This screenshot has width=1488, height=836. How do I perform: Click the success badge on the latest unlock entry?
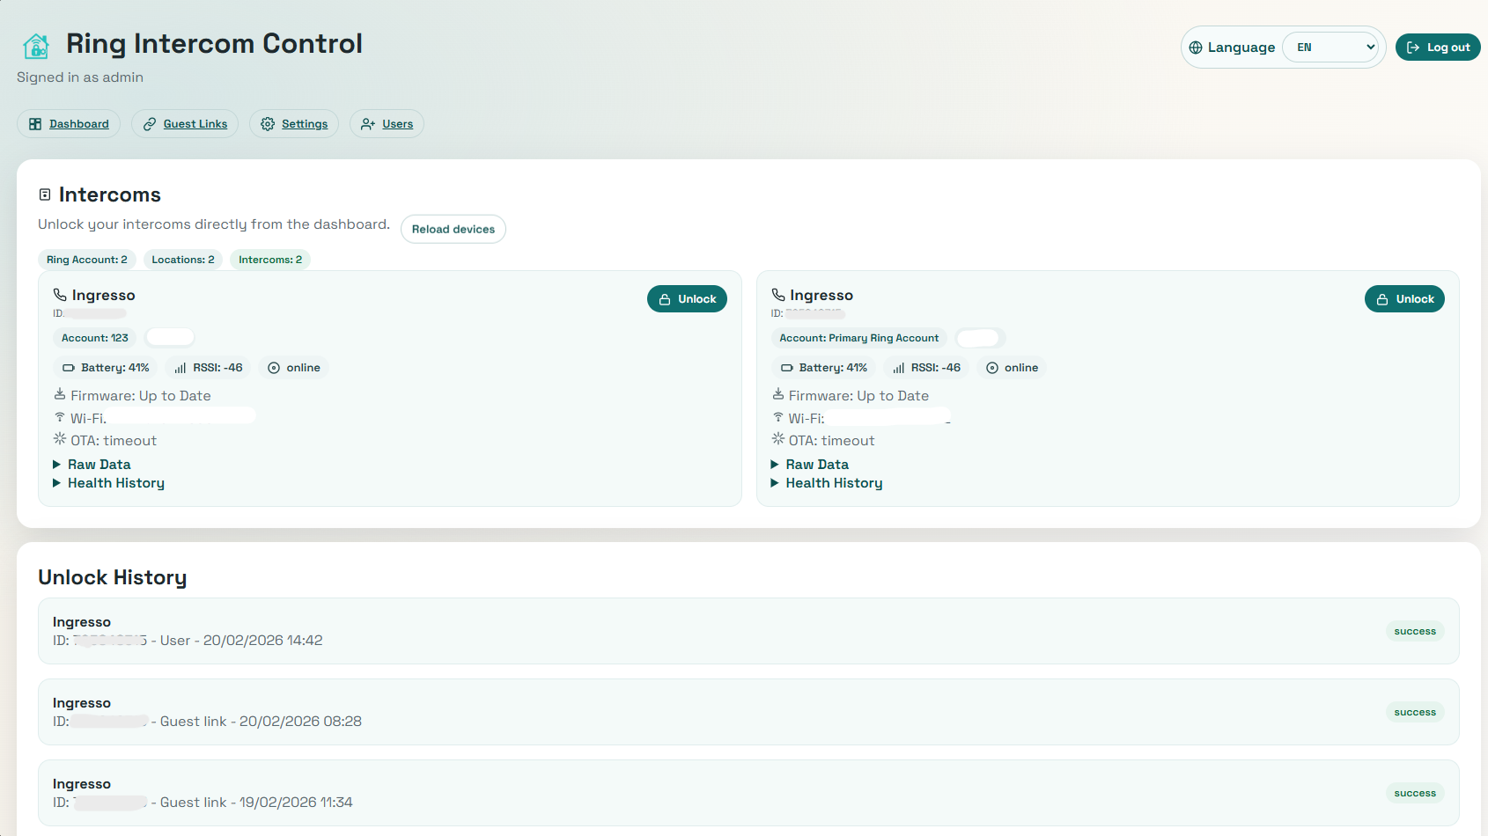point(1415,631)
